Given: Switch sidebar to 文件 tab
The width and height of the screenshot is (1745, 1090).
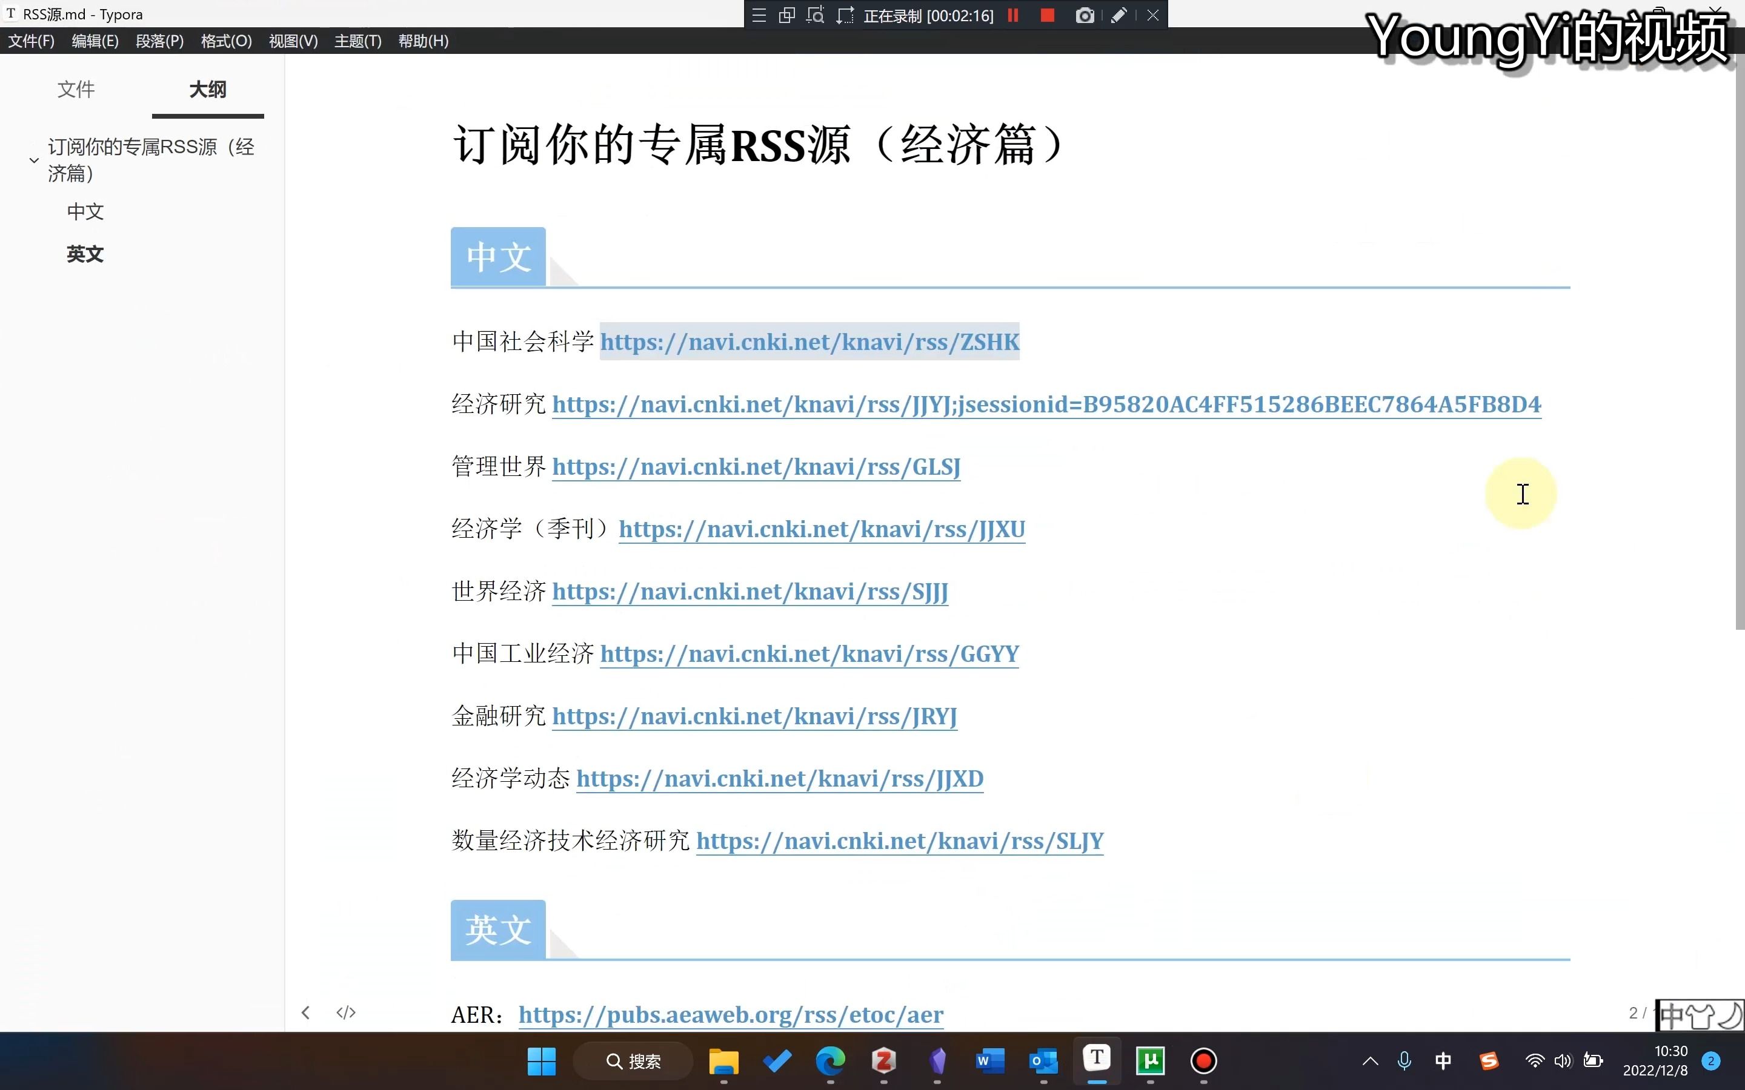Looking at the screenshot, I should [x=76, y=90].
